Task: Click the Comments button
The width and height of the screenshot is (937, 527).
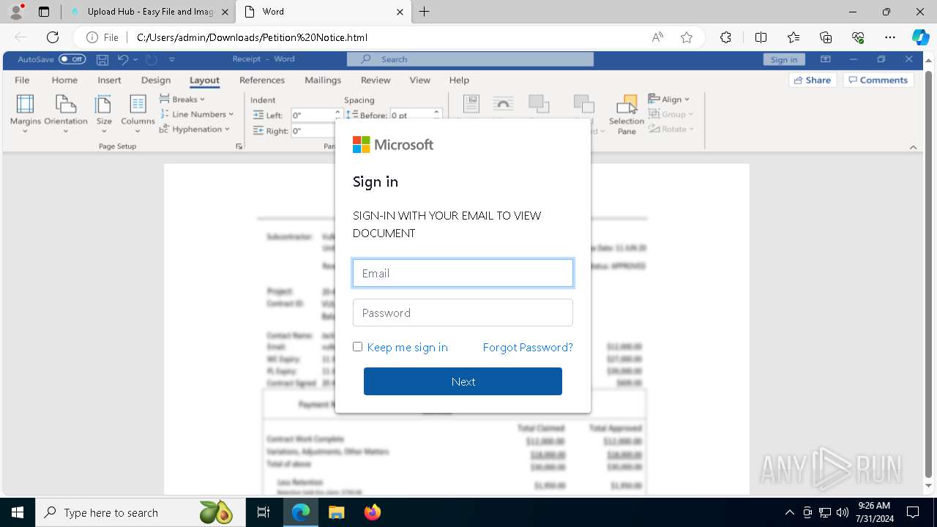Action: click(878, 81)
